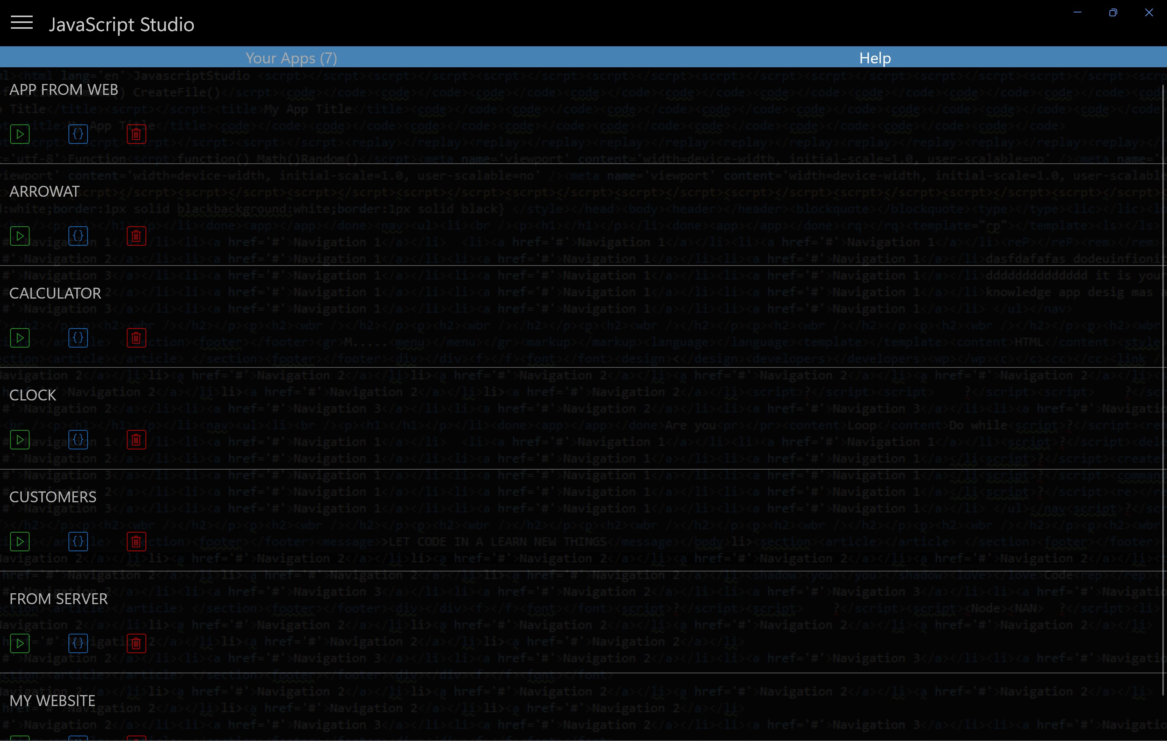1167x741 pixels.
Task: Run the ARROWAT app
Action: tap(20, 236)
